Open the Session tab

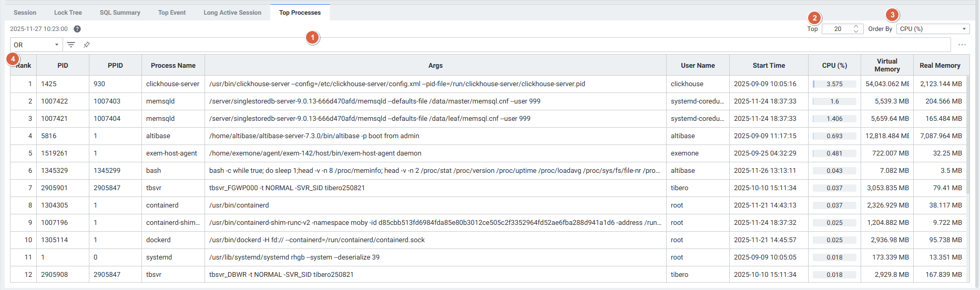(x=25, y=13)
